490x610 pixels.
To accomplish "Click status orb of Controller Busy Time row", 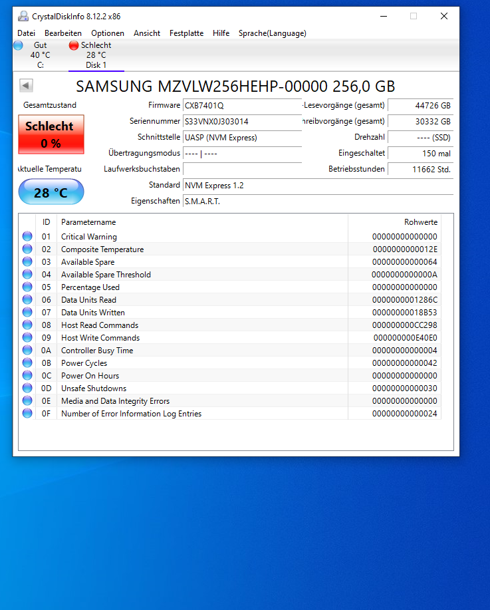I will click(27, 350).
